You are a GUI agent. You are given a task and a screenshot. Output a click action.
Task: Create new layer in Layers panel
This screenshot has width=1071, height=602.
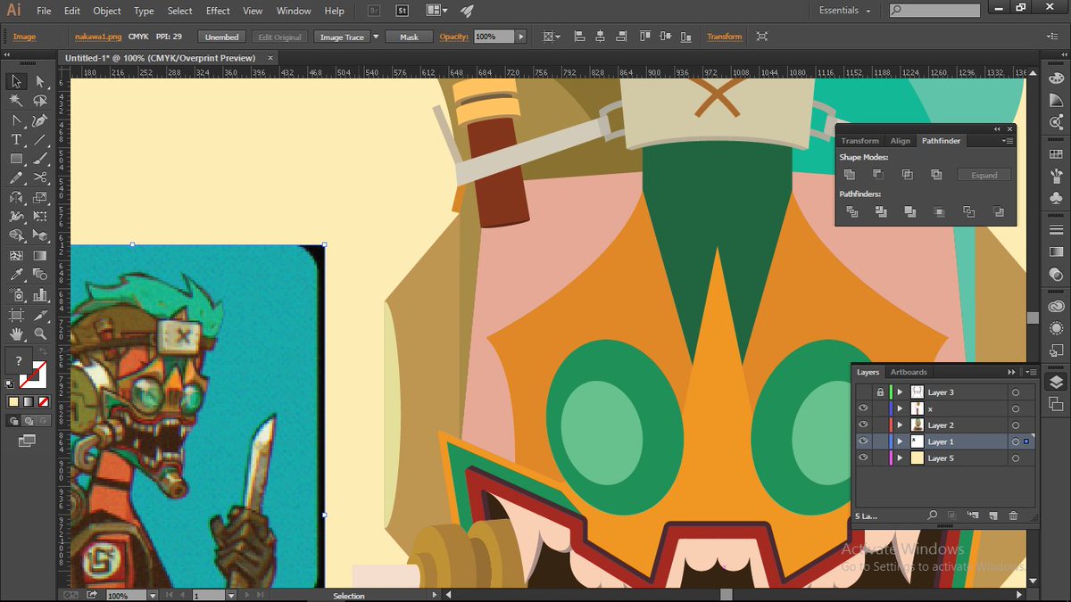tap(992, 515)
